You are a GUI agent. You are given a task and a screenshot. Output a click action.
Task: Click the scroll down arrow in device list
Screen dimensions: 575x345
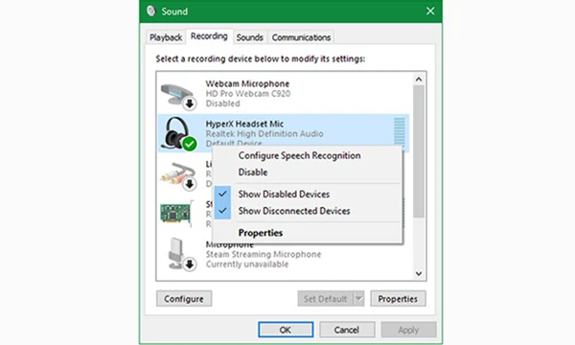click(419, 273)
